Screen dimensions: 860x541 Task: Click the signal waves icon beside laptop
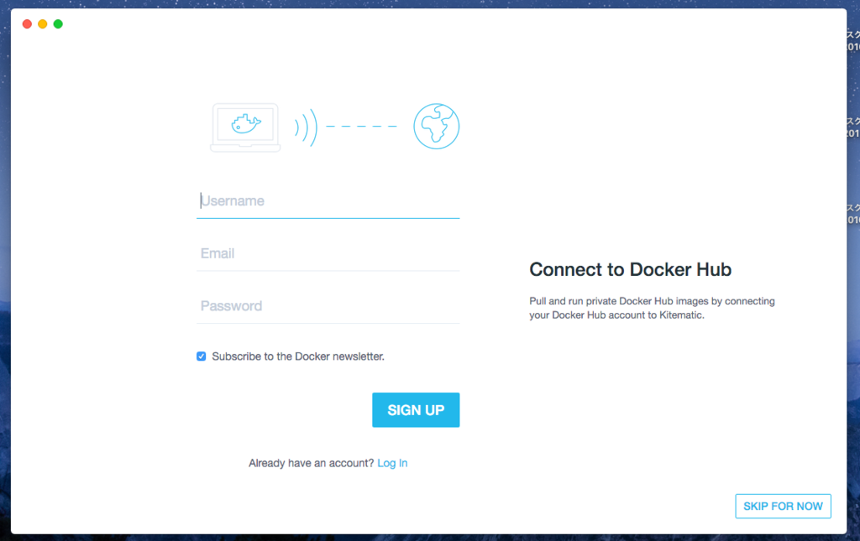point(306,127)
